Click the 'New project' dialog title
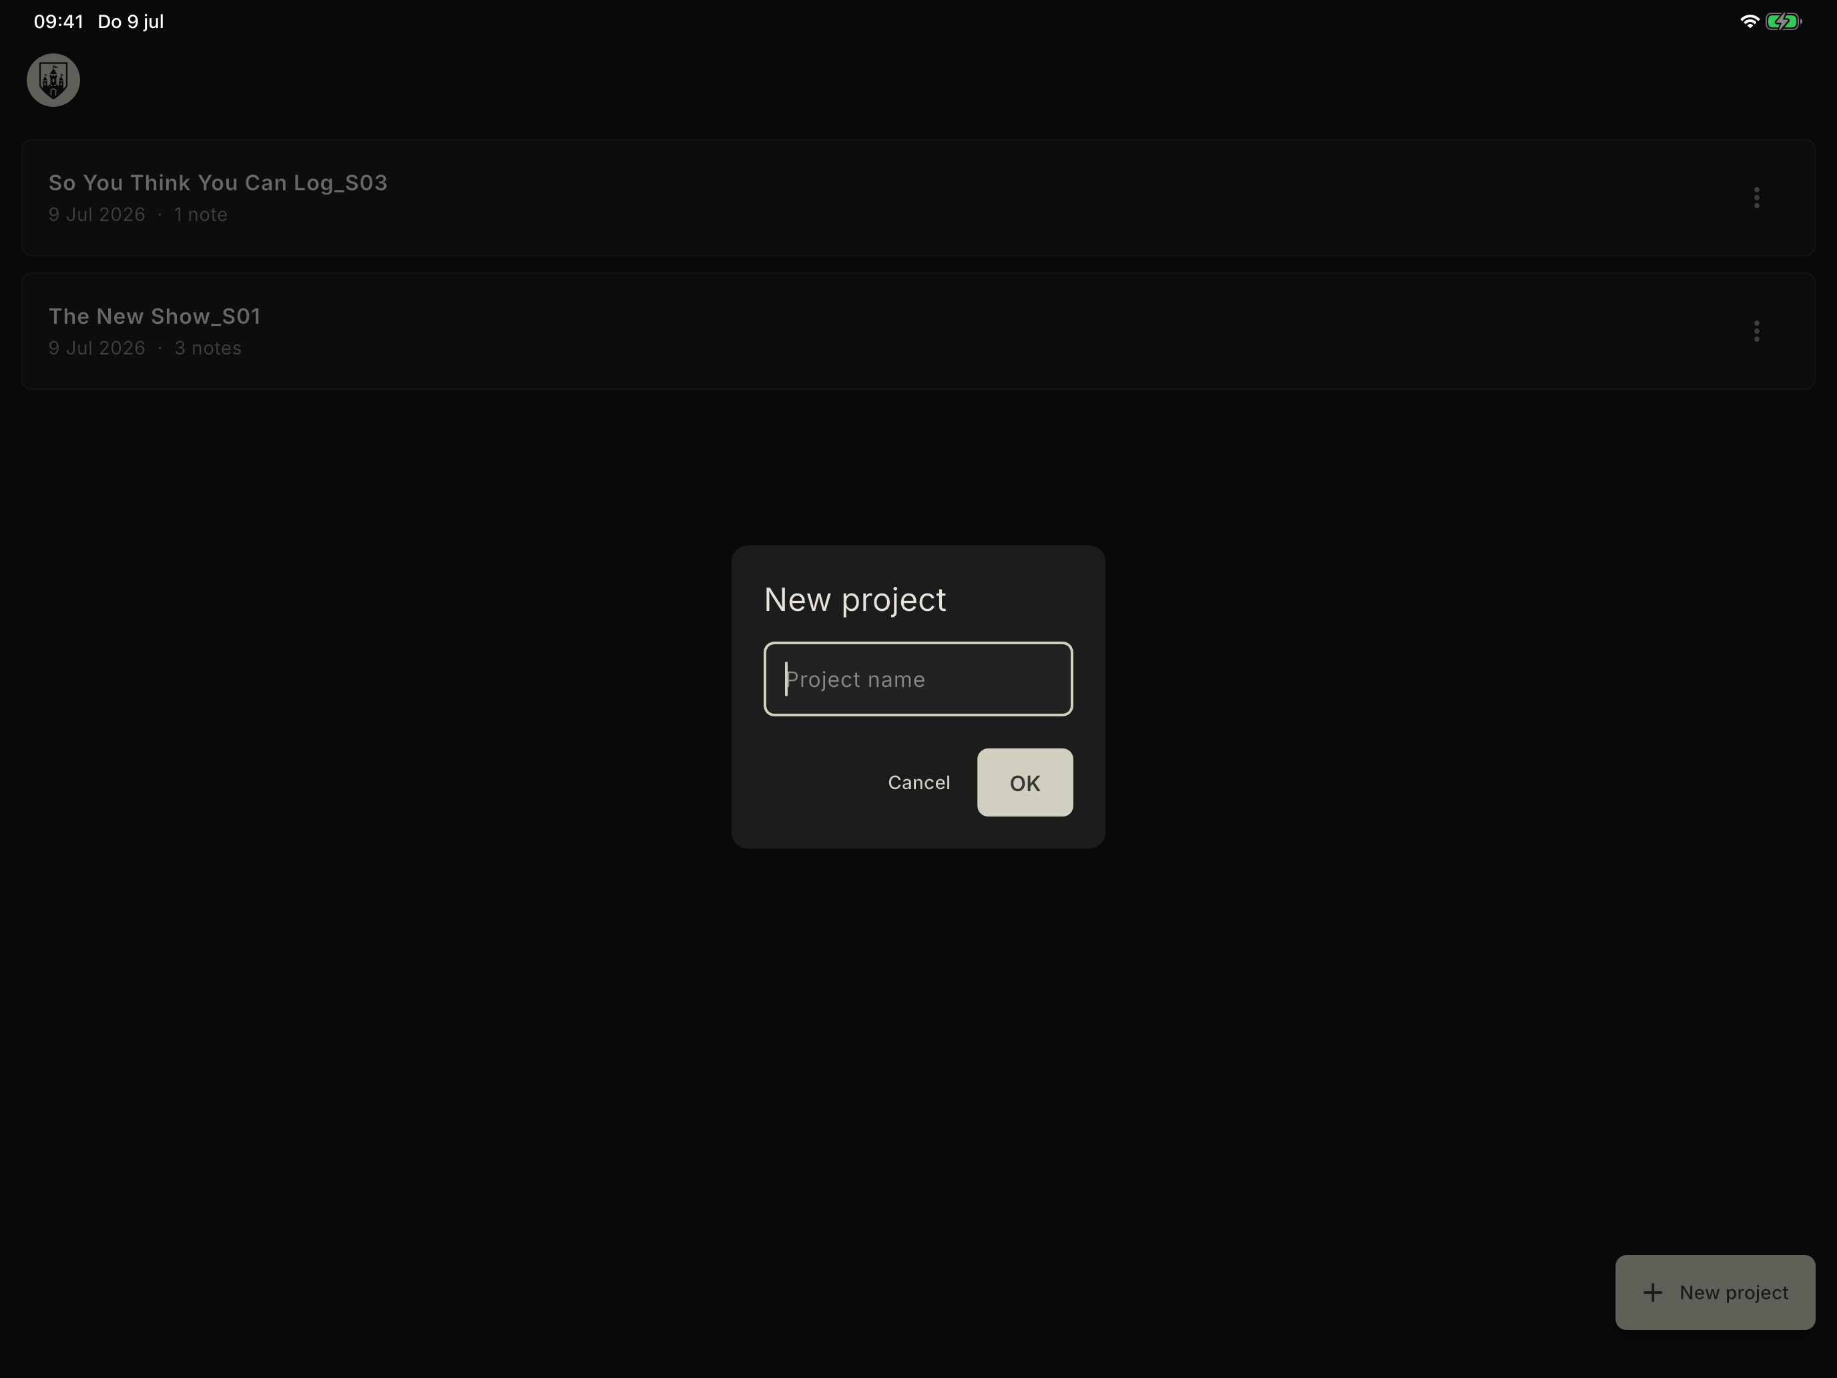The height and width of the screenshot is (1378, 1837). (x=854, y=600)
